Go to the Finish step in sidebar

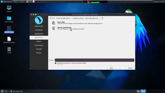39,53
